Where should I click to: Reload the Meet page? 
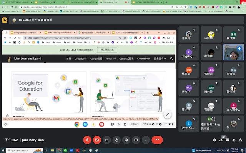tap(12, 7)
